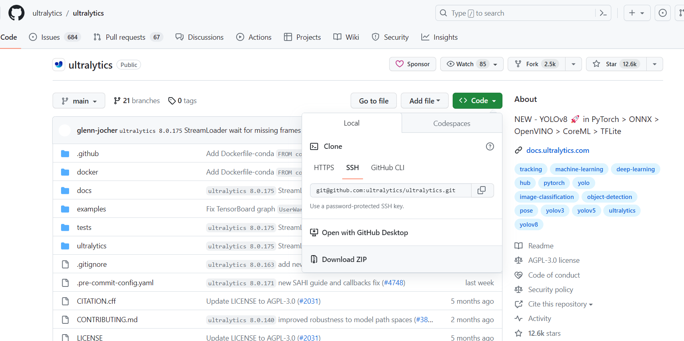Viewport: 684px width, 341px height.
Task: Open the CONTRIBUTING.md file
Action: pyautogui.click(x=107, y=320)
